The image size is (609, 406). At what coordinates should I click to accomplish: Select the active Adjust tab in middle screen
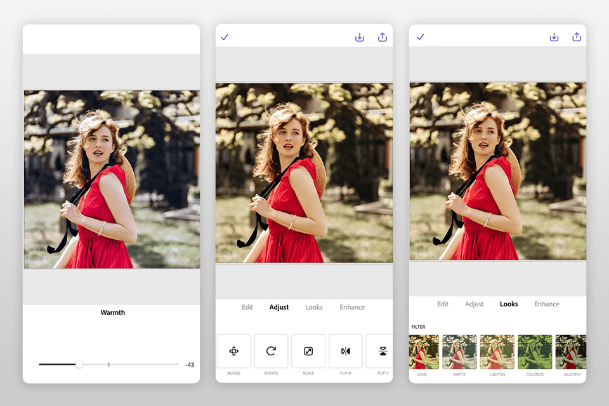279,307
